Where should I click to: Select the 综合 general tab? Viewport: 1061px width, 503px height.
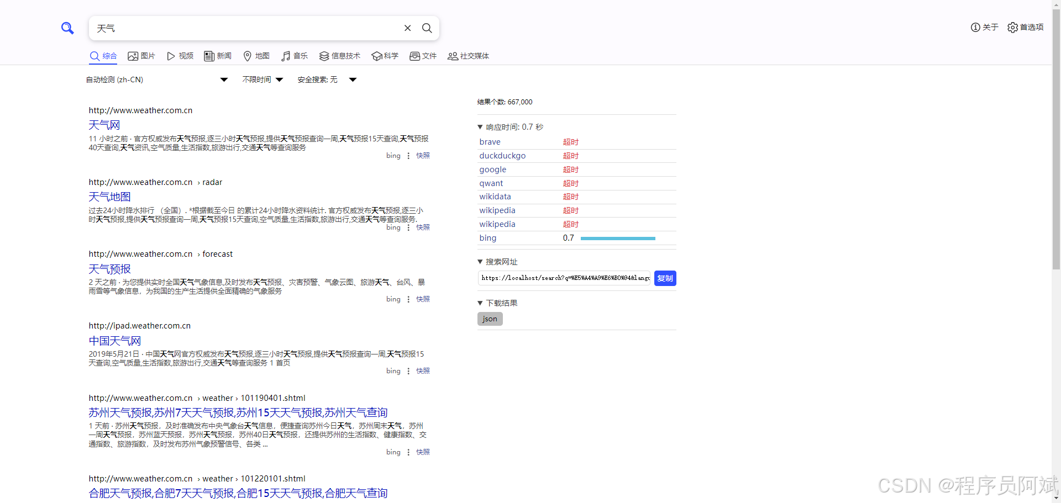[103, 56]
